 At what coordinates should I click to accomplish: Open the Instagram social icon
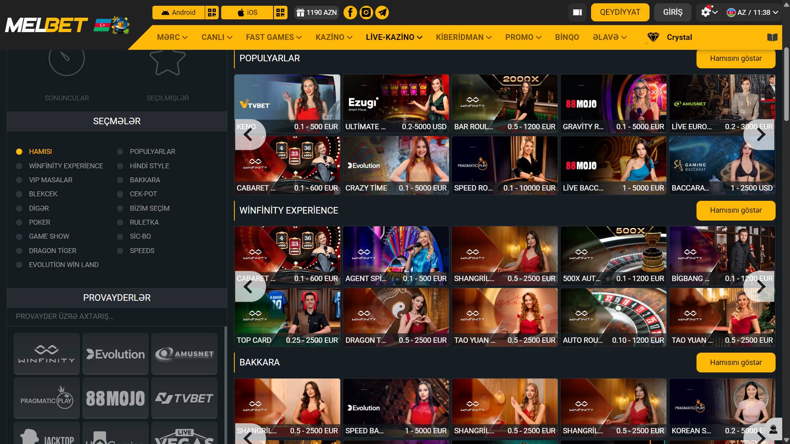click(x=366, y=12)
